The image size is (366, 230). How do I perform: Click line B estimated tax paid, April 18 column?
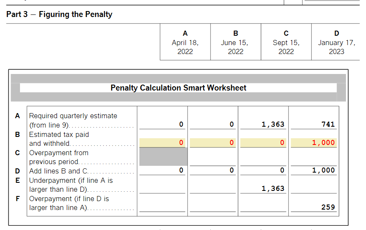pos(163,143)
